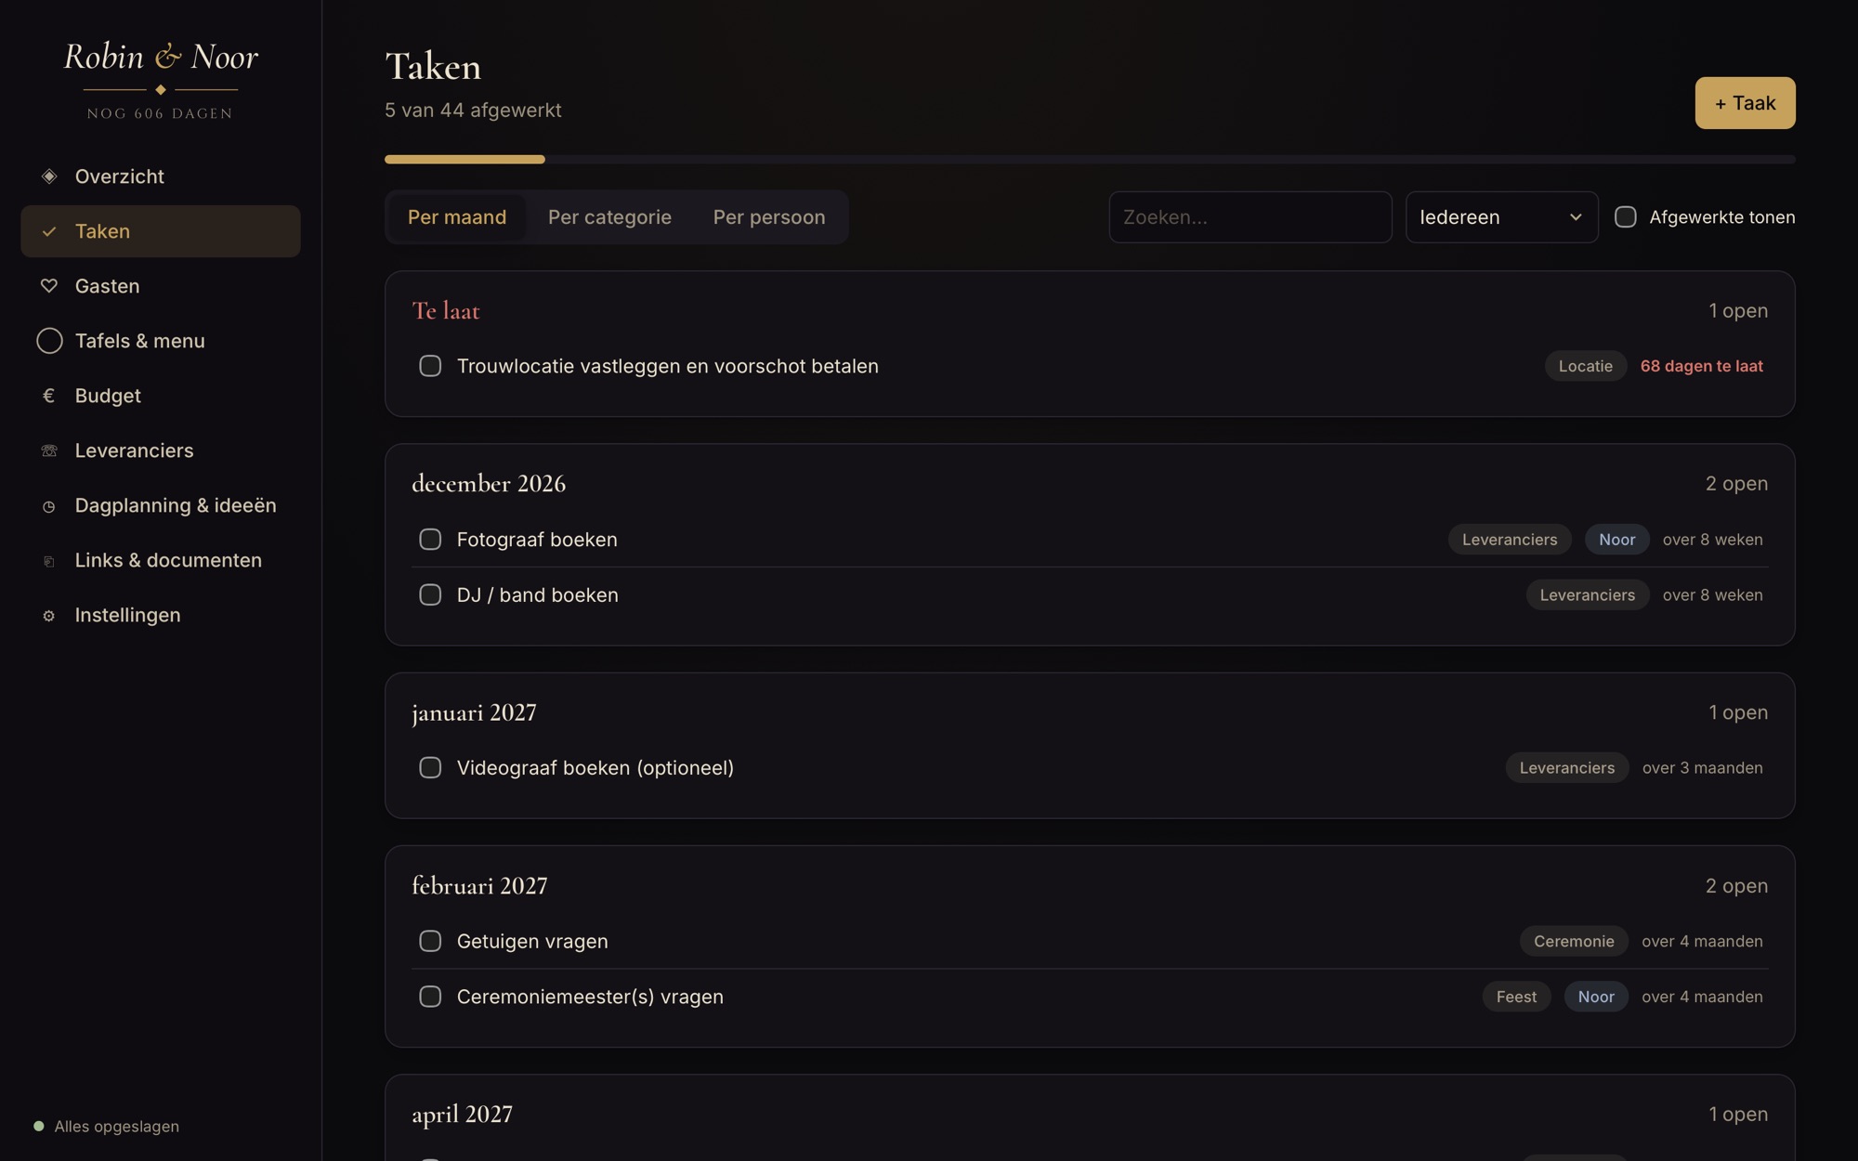Screen dimensions: 1858x1161
Task: Go to the Budget page
Action: (x=161, y=396)
